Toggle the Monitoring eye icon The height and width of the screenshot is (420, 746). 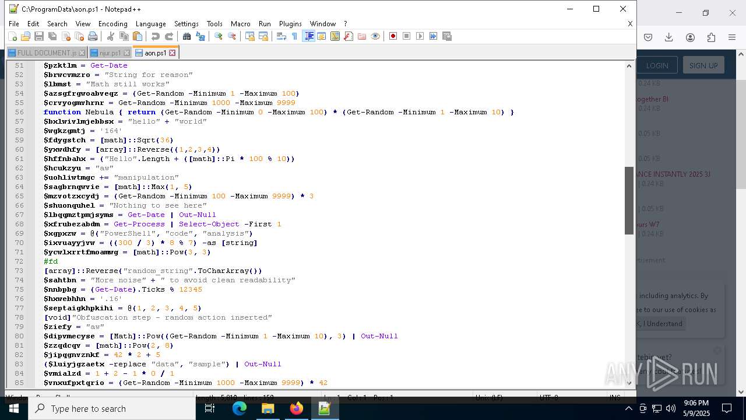click(x=375, y=36)
